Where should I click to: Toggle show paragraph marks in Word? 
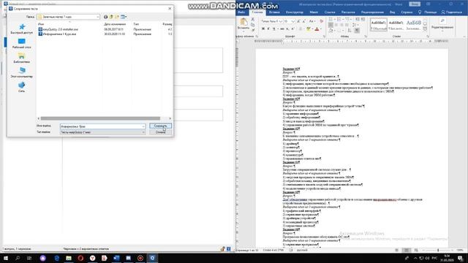(x=358, y=31)
